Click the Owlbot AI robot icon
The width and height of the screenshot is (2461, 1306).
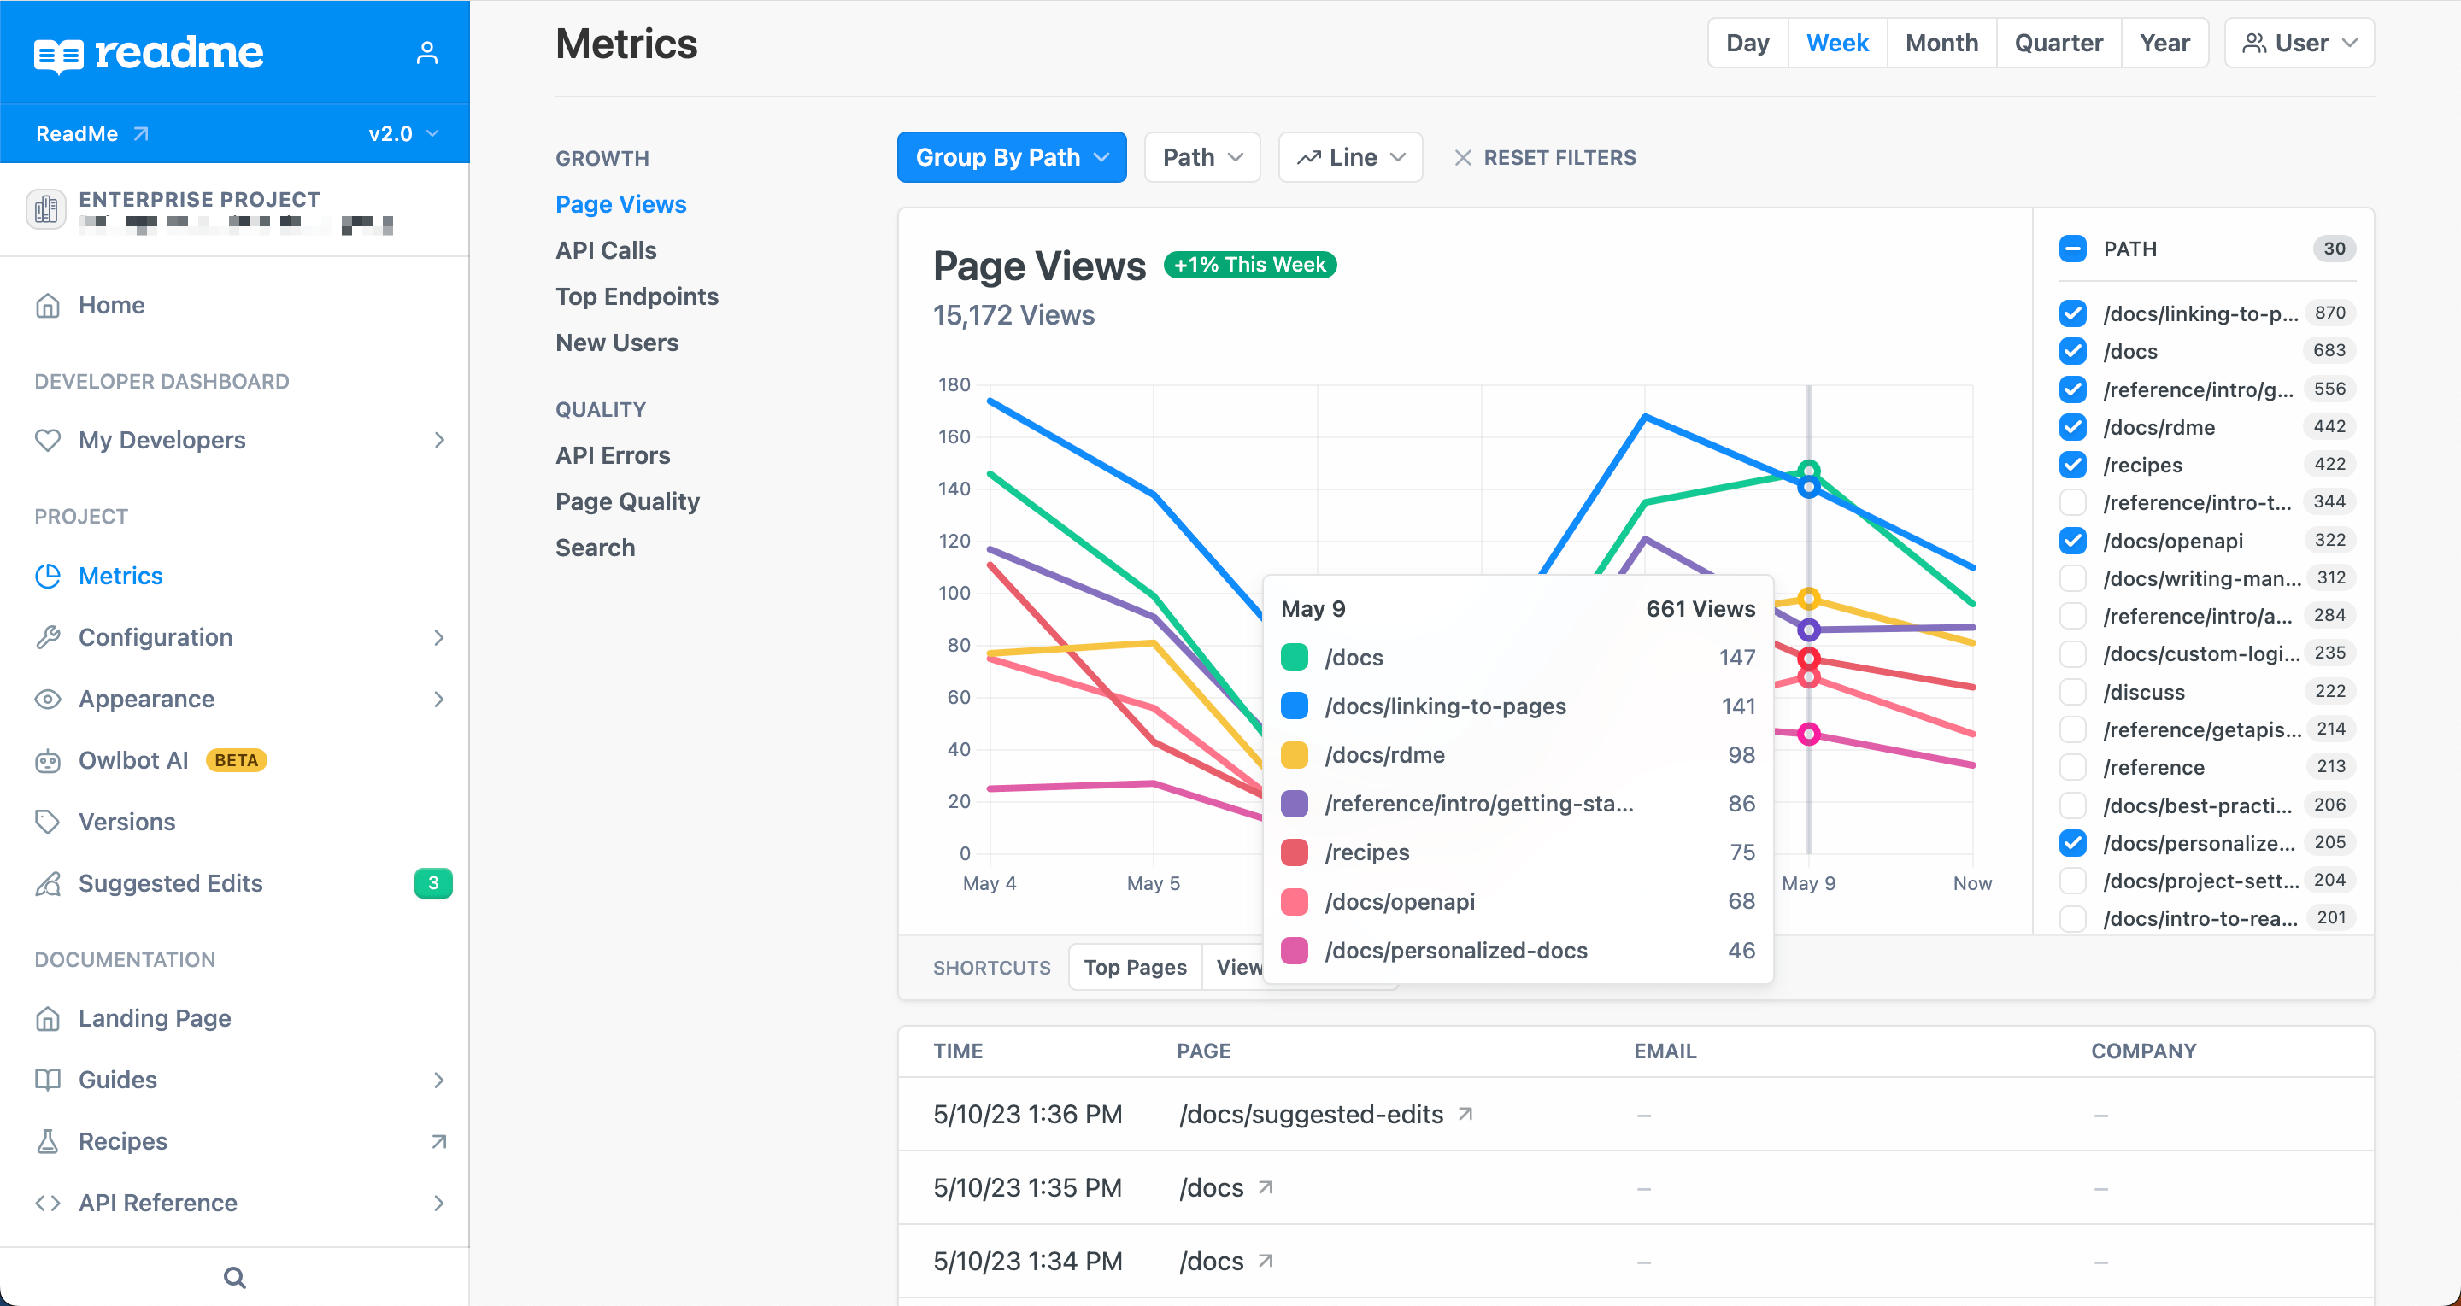49,760
